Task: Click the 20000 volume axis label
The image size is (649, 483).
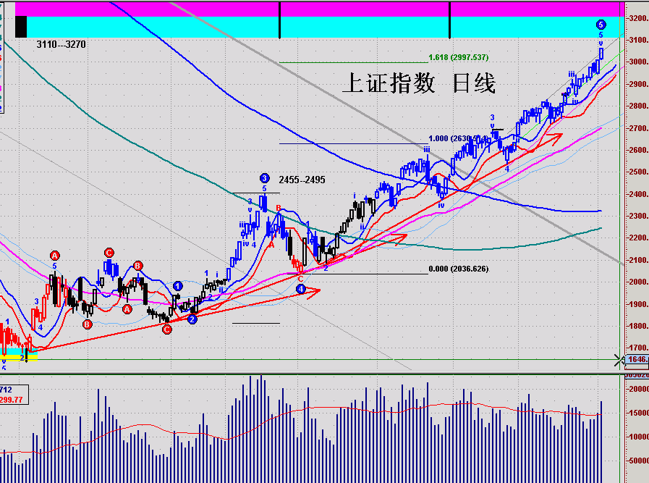Action: click(639, 389)
